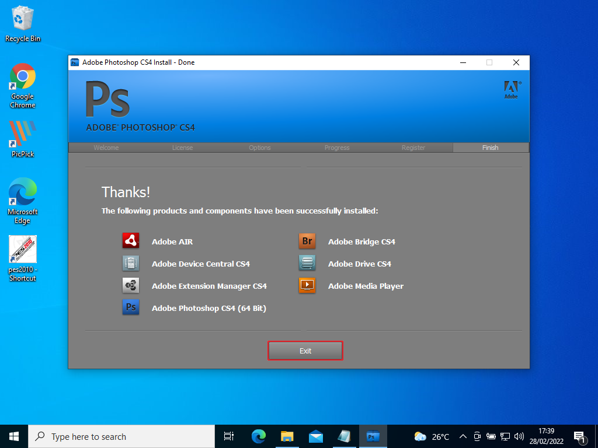
Task: Click the Adobe Device Central CS4 icon
Action: coord(130,263)
